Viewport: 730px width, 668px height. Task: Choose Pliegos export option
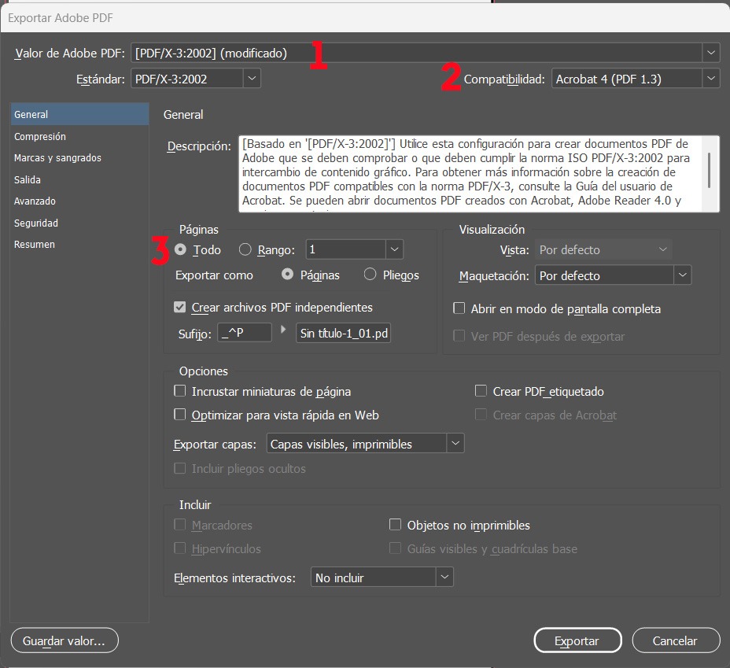click(x=370, y=275)
